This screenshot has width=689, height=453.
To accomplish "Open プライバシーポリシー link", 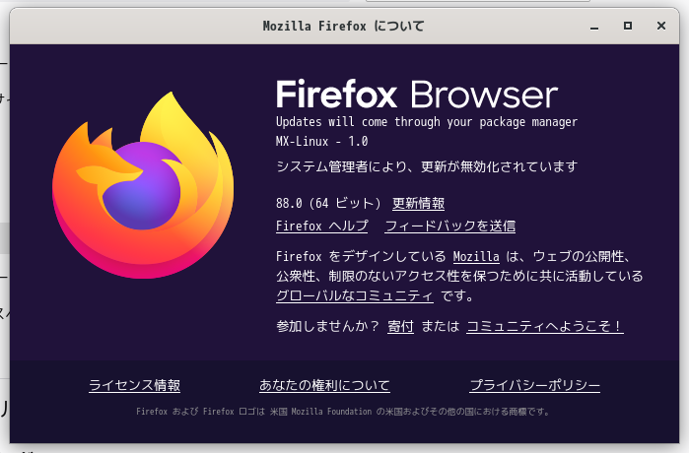I will click(x=535, y=385).
